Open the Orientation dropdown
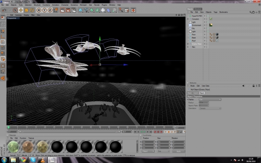The width and height of the screenshot is (261, 163). tap(210, 108)
